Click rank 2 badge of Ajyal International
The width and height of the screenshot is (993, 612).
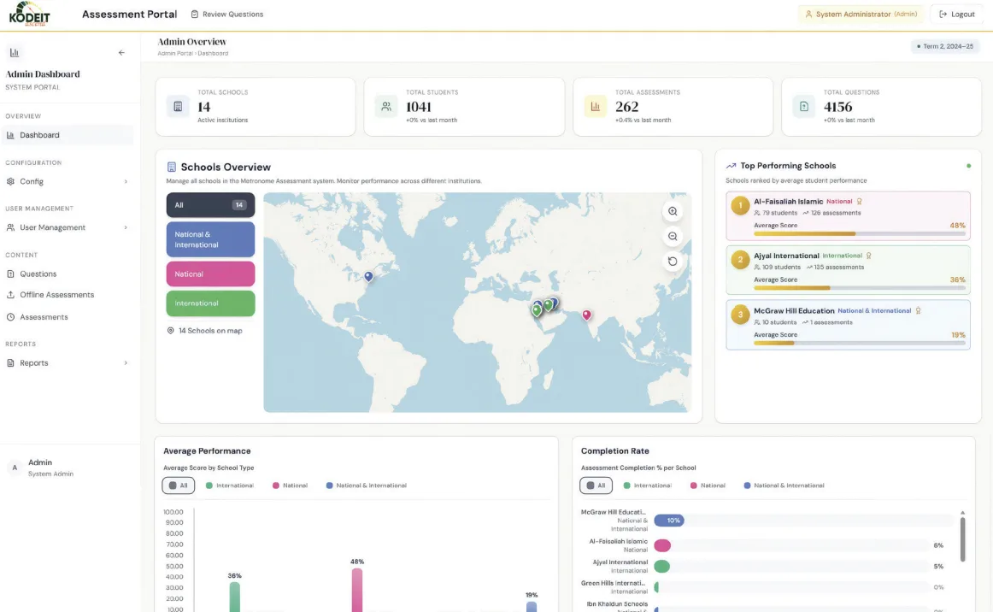[x=740, y=260]
